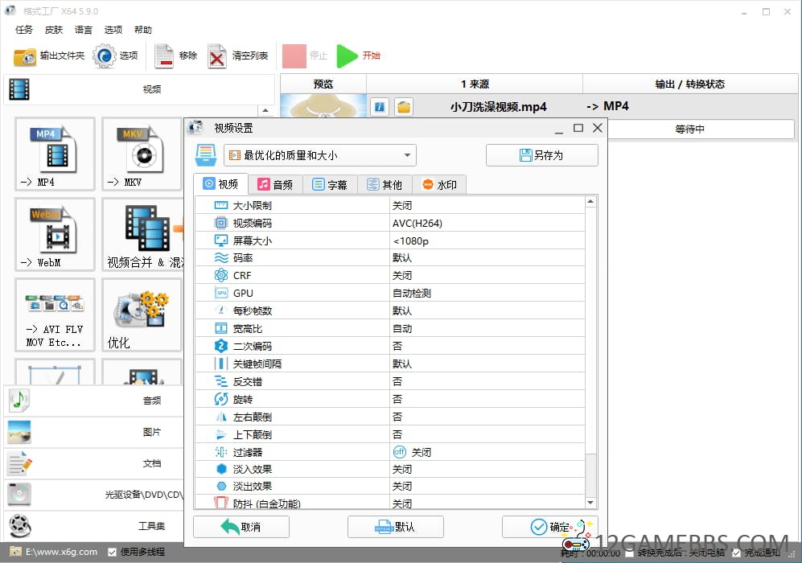Image resolution: width=802 pixels, height=563 pixels.
Task: Open the folder icon beside 小刀洗澡视频.mp4
Action: coord(404,107)
